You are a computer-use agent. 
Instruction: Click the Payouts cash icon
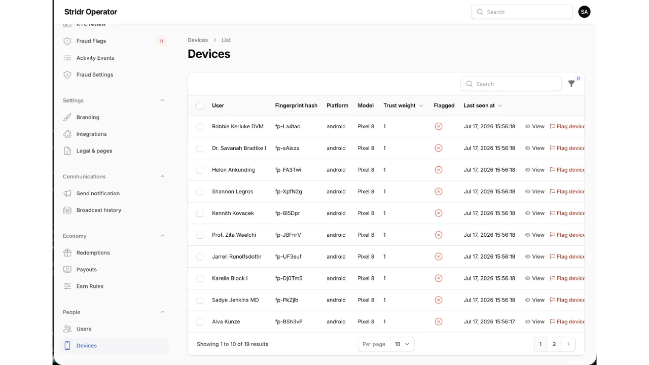pyautogui.click(x=67, y=269)
